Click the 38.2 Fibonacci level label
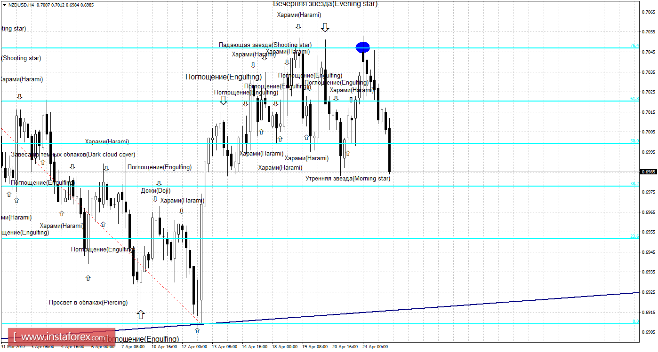The width and height of the screenshot is (658, 352). pyautogui.click(x=634, y=184)
